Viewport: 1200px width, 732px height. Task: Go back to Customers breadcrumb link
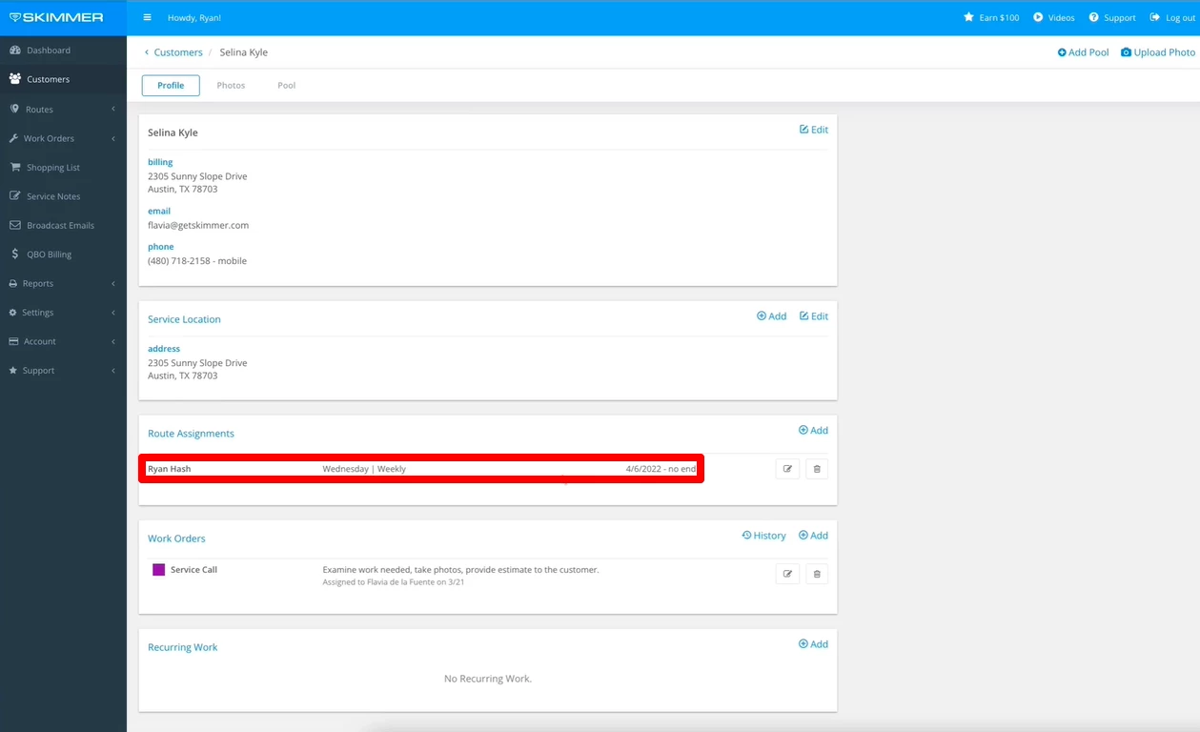click(x=178, y=52)
